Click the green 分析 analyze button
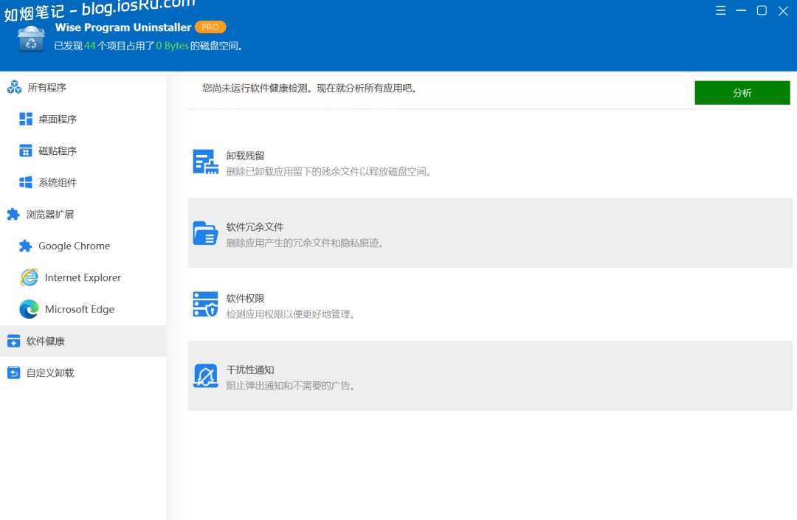Image resolution: width=797 pixels, height=520 pixels. (742, 92)
